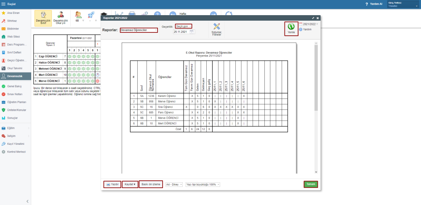Viewport: 421px width, 205px height.
Task: Open Yazı tipi büyüklüğü 100% dropdown
Action: [x=203, y=185]
